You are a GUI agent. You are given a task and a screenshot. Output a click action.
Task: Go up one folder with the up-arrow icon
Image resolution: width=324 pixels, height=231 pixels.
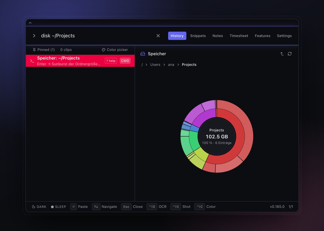pos(282,54)
